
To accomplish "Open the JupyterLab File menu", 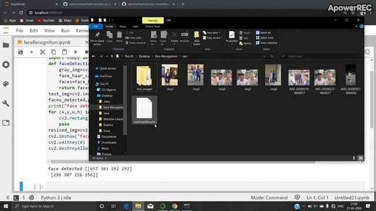I will [19, 30].
